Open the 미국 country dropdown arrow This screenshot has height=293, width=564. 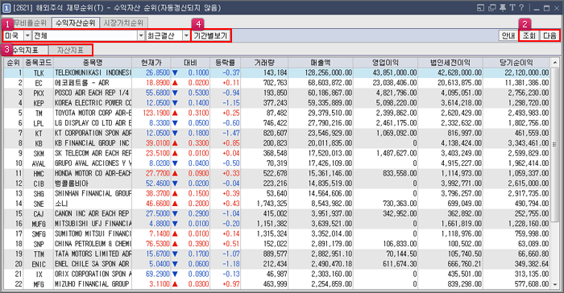[x=27, y=35]
